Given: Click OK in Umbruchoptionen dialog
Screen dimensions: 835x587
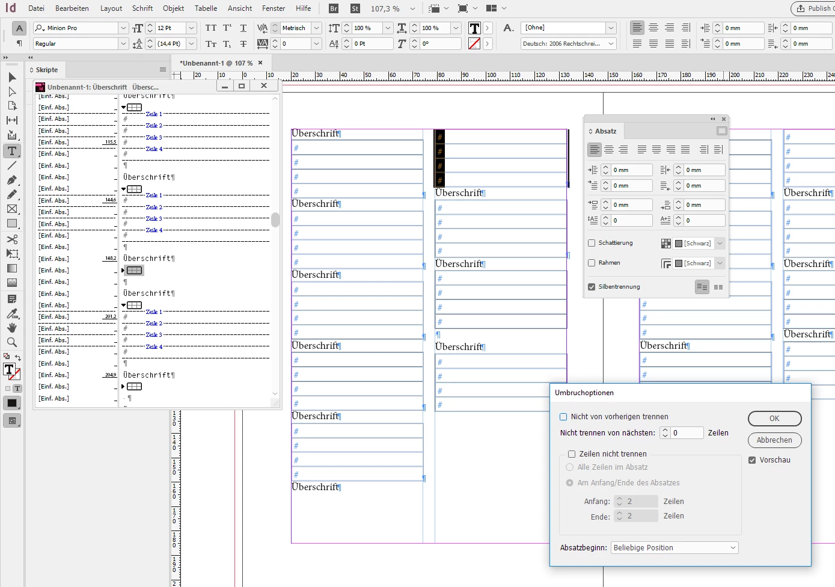Looking at the screenshot, I should pos(774,419).
